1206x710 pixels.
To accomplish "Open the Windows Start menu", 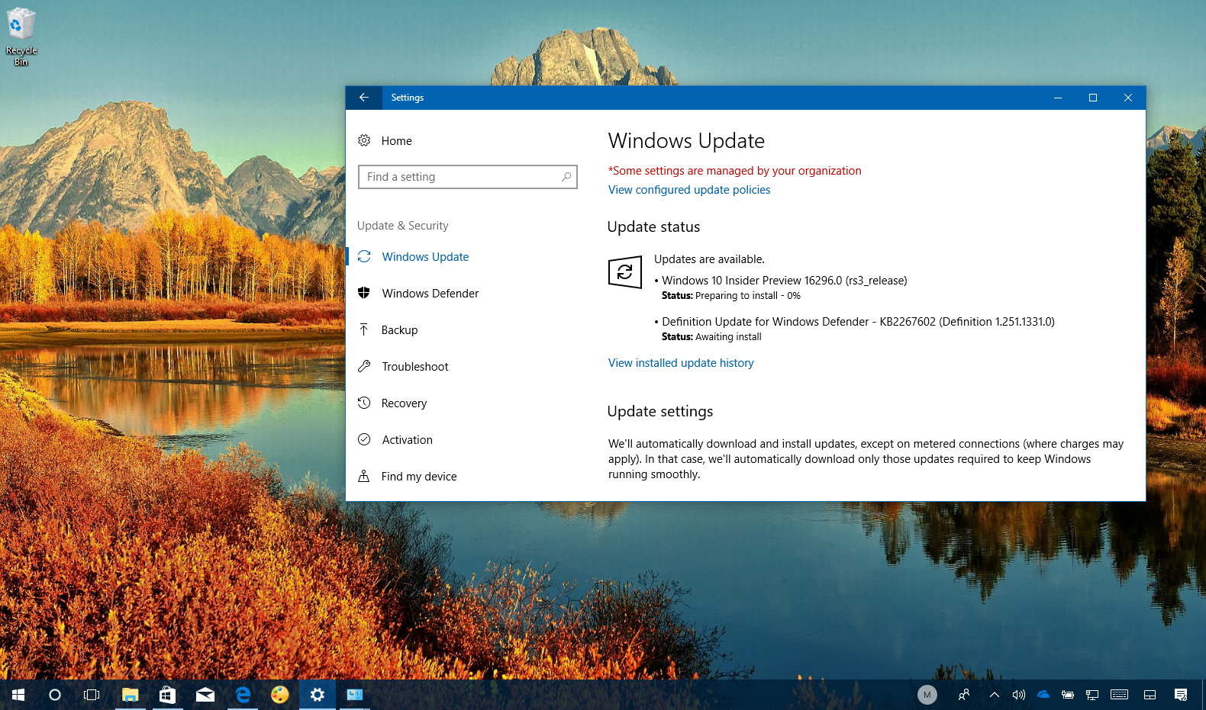I will [18, 695].
